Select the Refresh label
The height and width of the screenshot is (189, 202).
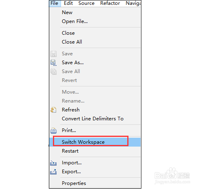[71, 110]
